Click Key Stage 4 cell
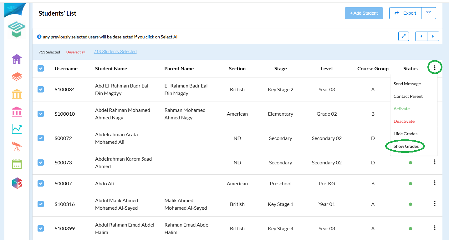This screenshot has height=240, width=449. (x=280, y=228)
